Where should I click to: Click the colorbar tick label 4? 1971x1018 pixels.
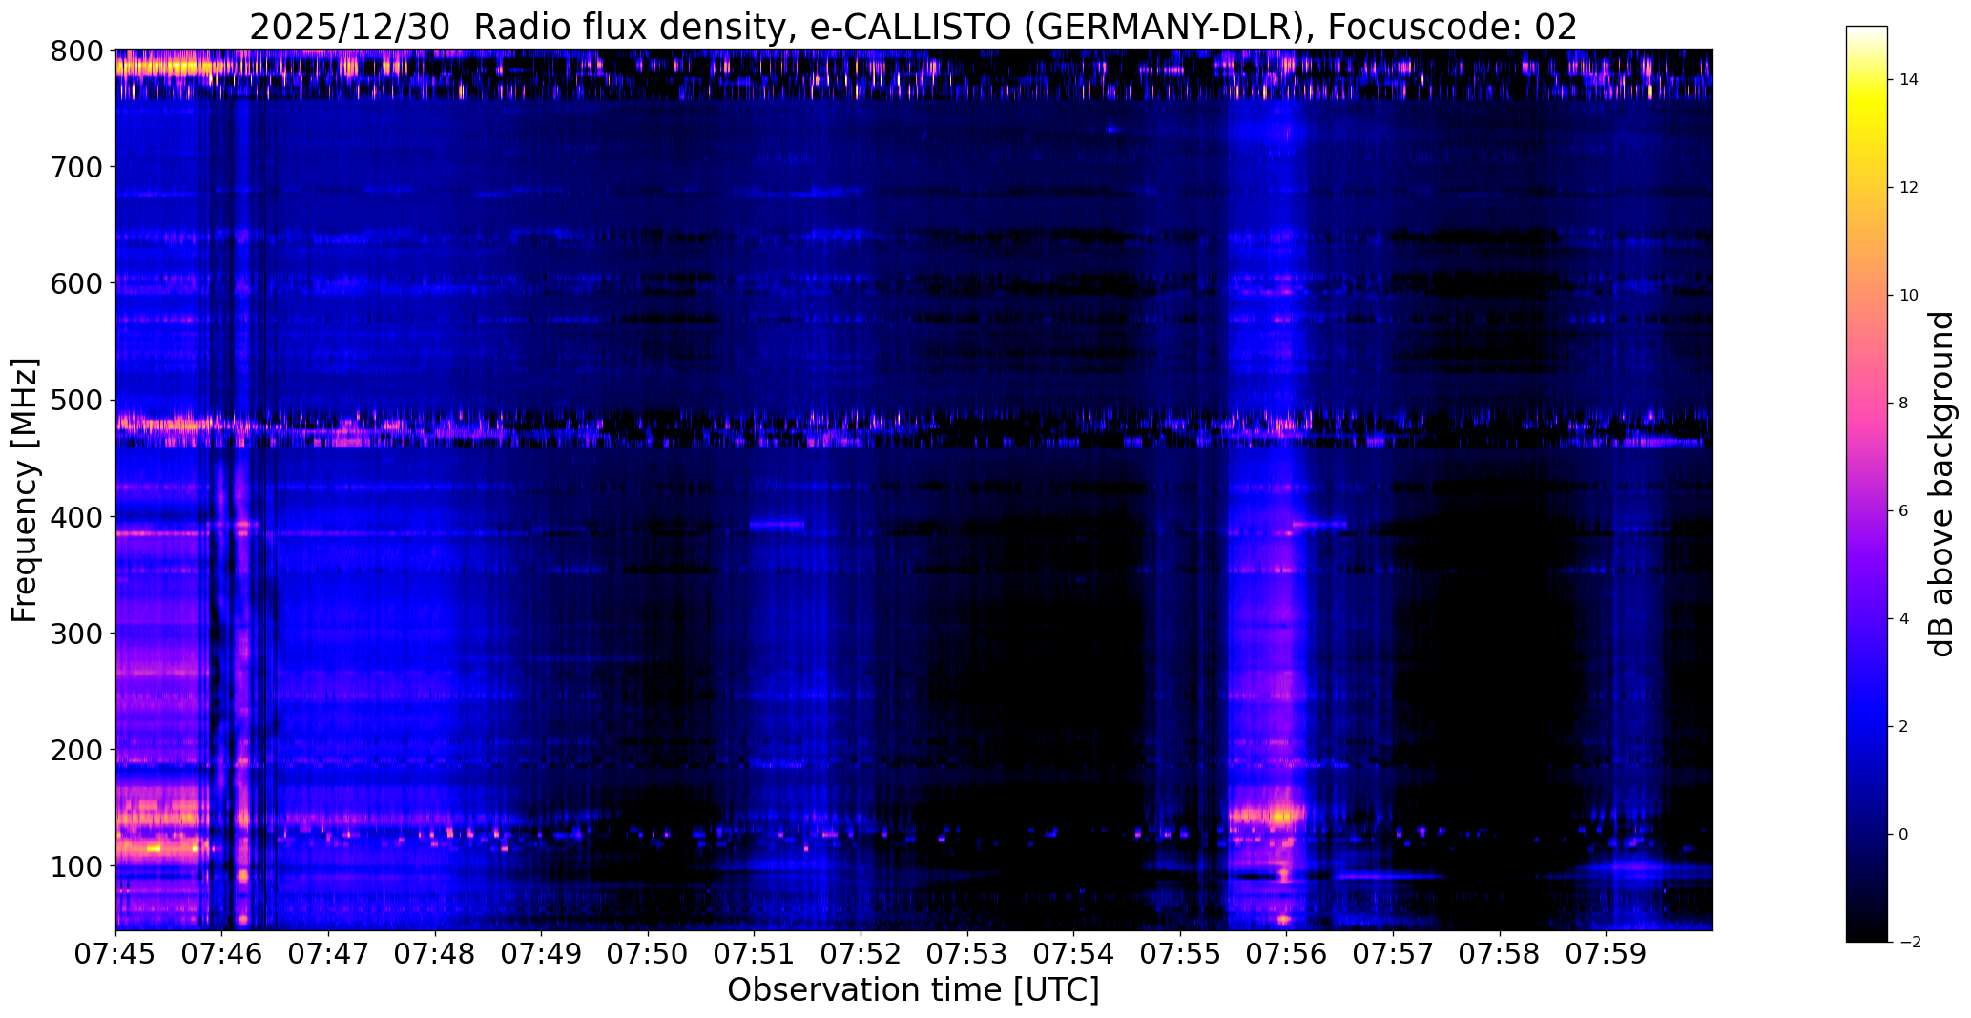point(1904,619)
